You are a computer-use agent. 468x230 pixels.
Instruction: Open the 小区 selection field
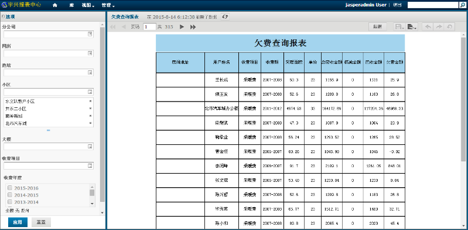pyautogui.click(x=49, y=92)
